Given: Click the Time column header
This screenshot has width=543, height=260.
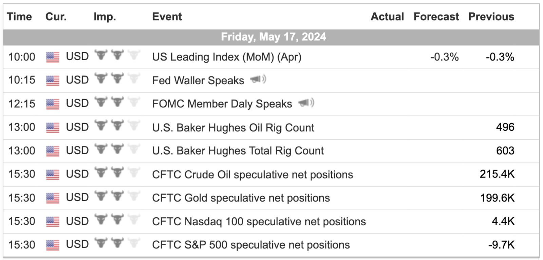Looking at the screenshot, I should click(x=19, y=16).
